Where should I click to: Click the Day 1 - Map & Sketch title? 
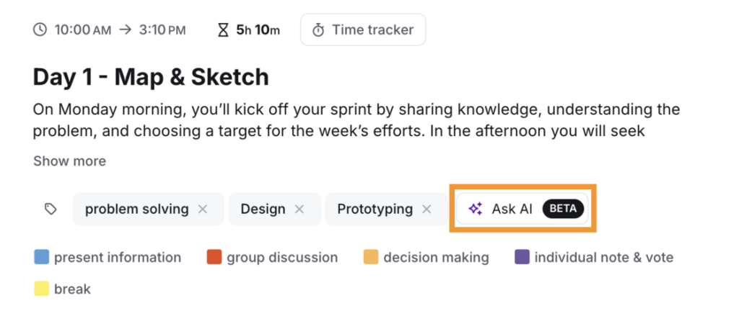point(151,76)
